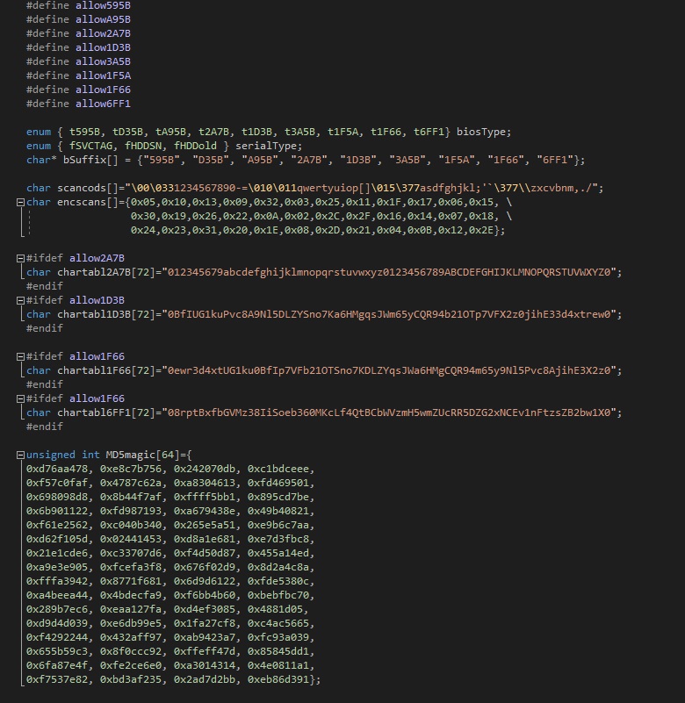Click the 0xeb86d391 hex value
Screen dimensions: 685x703
(x=278, y=679)
